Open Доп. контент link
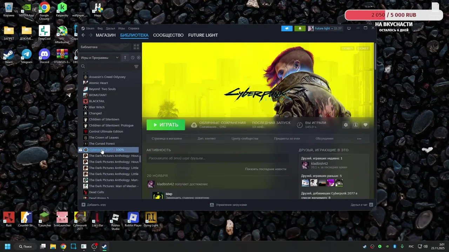This screenshot has width=449, height=252. (x=207, y=139)
